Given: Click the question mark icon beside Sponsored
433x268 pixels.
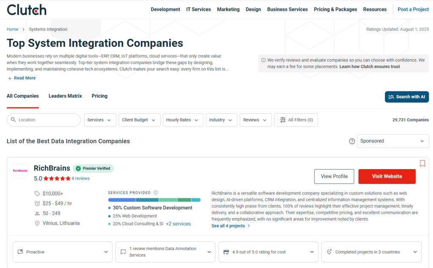Looking at the screenshot, I should (x=352, y=141).
